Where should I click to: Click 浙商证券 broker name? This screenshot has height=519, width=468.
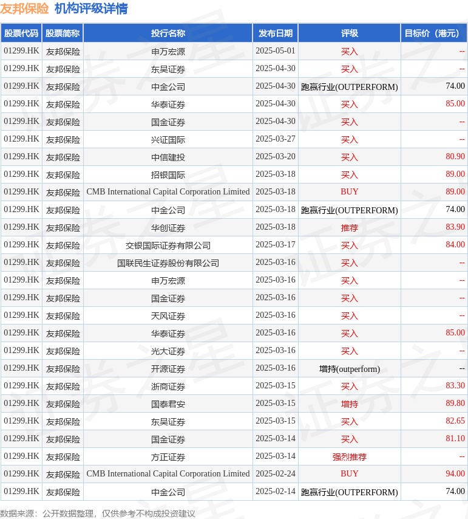[x=168, y=386]
